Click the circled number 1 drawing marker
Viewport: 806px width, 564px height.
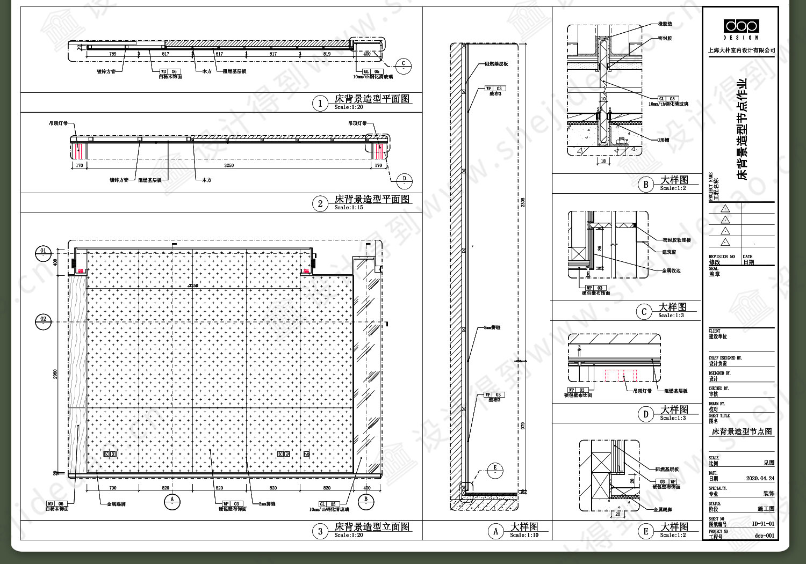coord(320,103)
